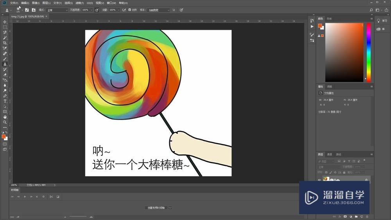This screenshot has width=391, height=220.
Task: Select the Blur tool
Action: click(5, 85)
